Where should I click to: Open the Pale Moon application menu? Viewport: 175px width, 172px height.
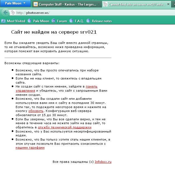(x=15, y=4)
